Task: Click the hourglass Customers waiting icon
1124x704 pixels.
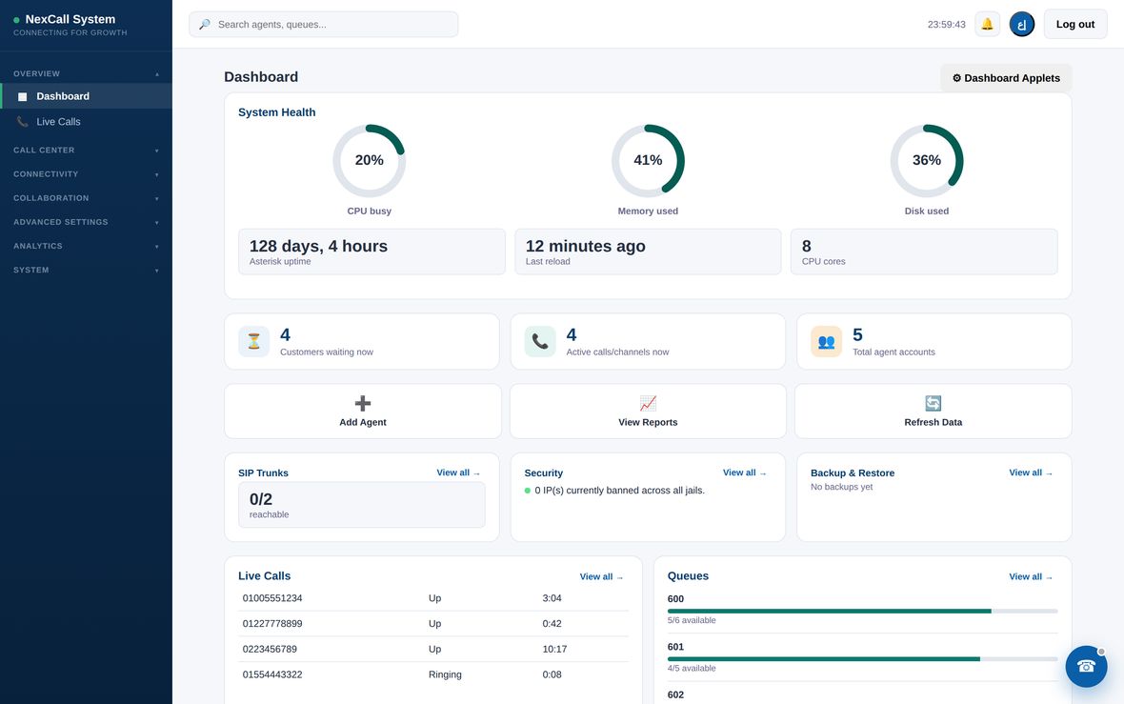Action: pos(253,341)
